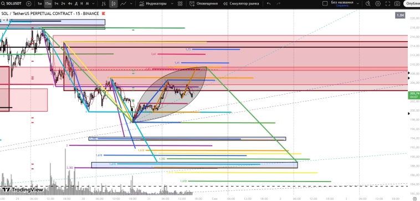This screenshot has width=420, height=201.
Task: Choose the candlestick chart style icon
Action: pyautogui.click(x=113, y=3)
